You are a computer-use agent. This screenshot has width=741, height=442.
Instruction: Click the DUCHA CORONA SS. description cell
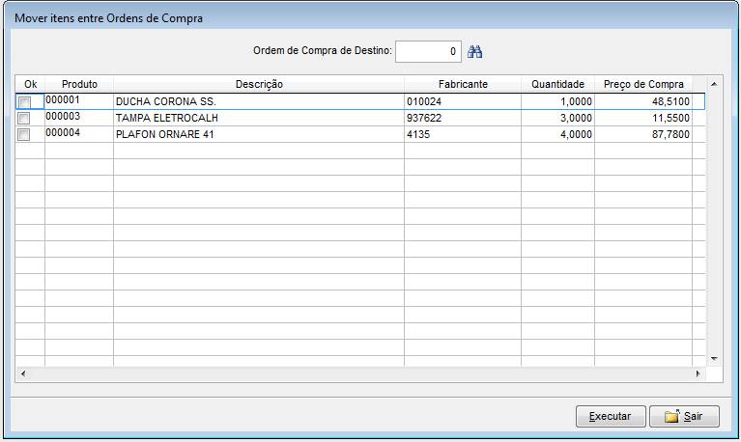(x=259, y=101)
